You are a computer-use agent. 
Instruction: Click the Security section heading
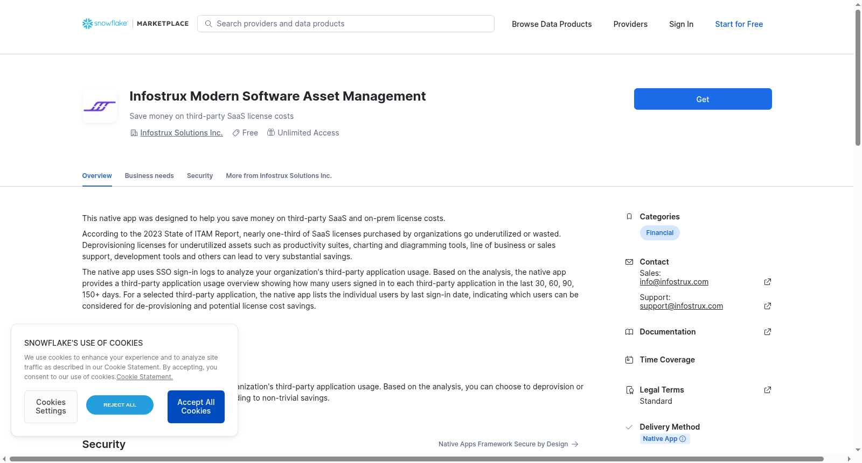(x=103, y=444)
